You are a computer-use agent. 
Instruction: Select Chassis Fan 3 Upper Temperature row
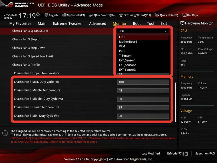[x=37, y=73]
